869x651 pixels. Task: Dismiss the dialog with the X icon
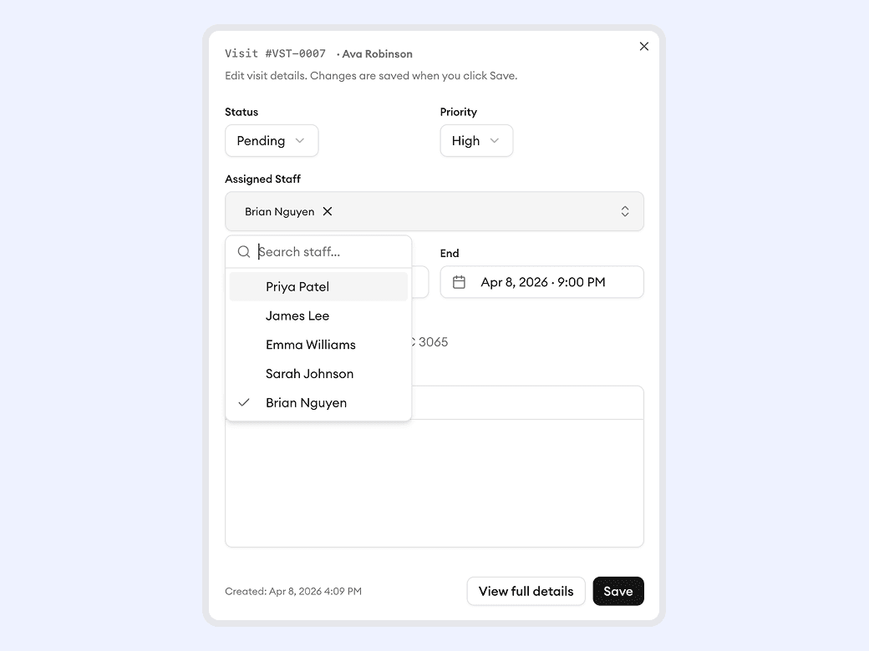643,46
